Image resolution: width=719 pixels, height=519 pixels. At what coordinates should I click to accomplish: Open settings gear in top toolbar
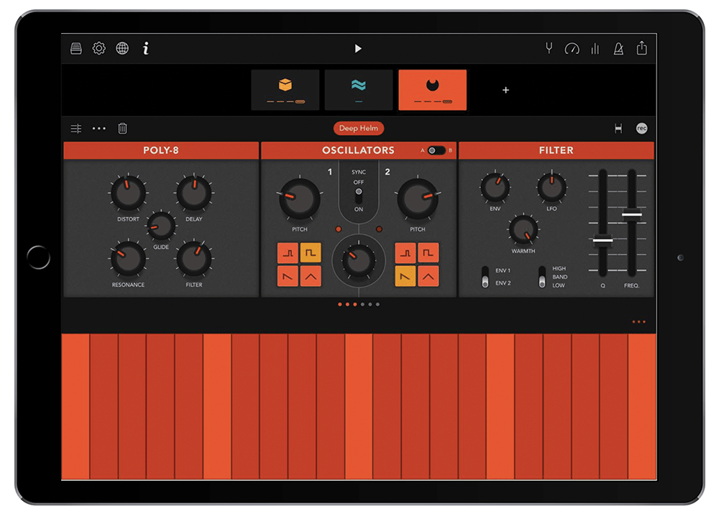point(99,48)
